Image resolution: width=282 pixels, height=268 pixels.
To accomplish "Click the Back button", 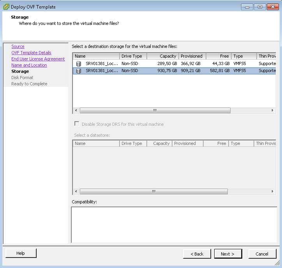I will click(197, 254).
